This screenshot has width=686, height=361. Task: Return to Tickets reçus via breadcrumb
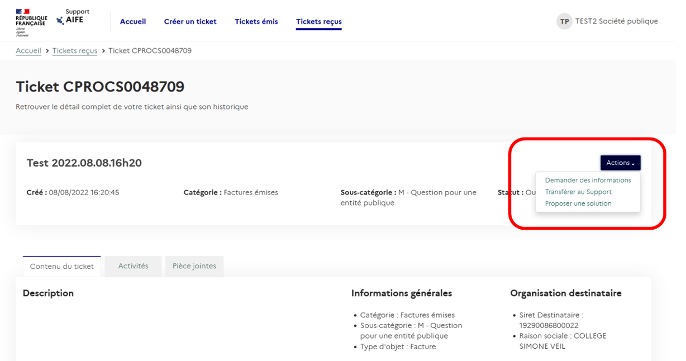[x=74, y=50]
